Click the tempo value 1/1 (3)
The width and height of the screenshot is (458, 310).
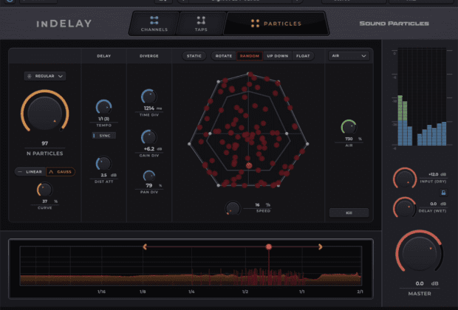[x=103, y=119]
